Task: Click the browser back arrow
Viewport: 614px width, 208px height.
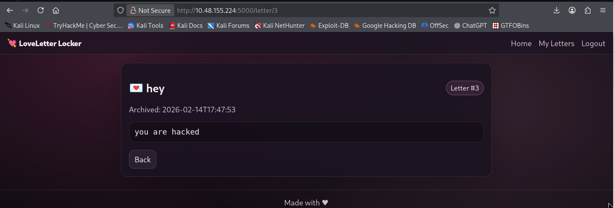Action: (10, 10)
